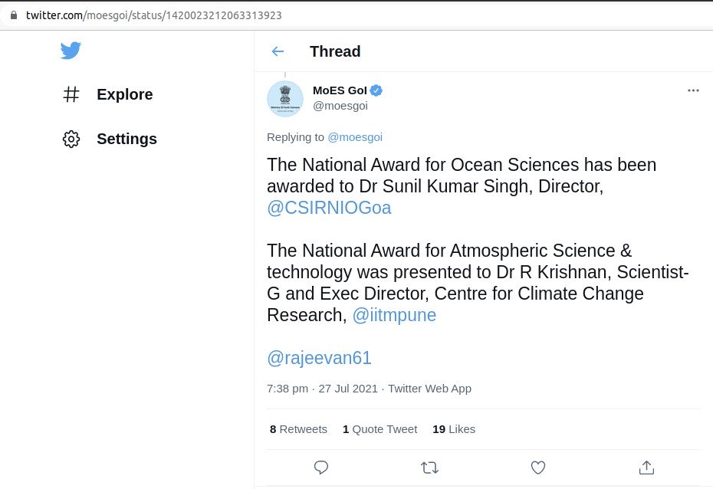
Task: Open the @rajeevan61 mention link
Action: pos(319,358)
